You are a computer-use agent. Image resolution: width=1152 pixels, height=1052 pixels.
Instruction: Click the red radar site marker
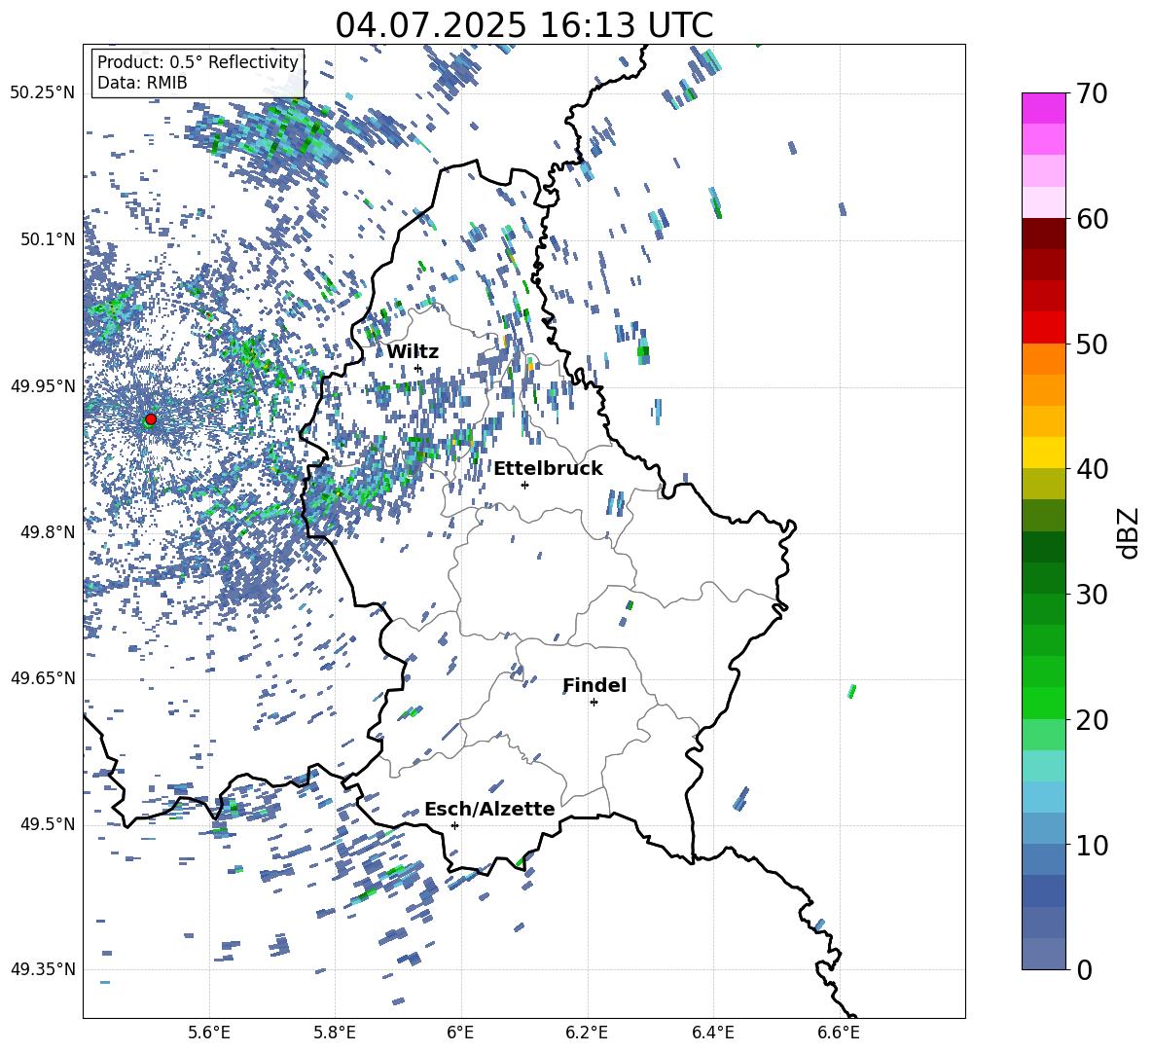pyautogui.click(x=151, y=419)
